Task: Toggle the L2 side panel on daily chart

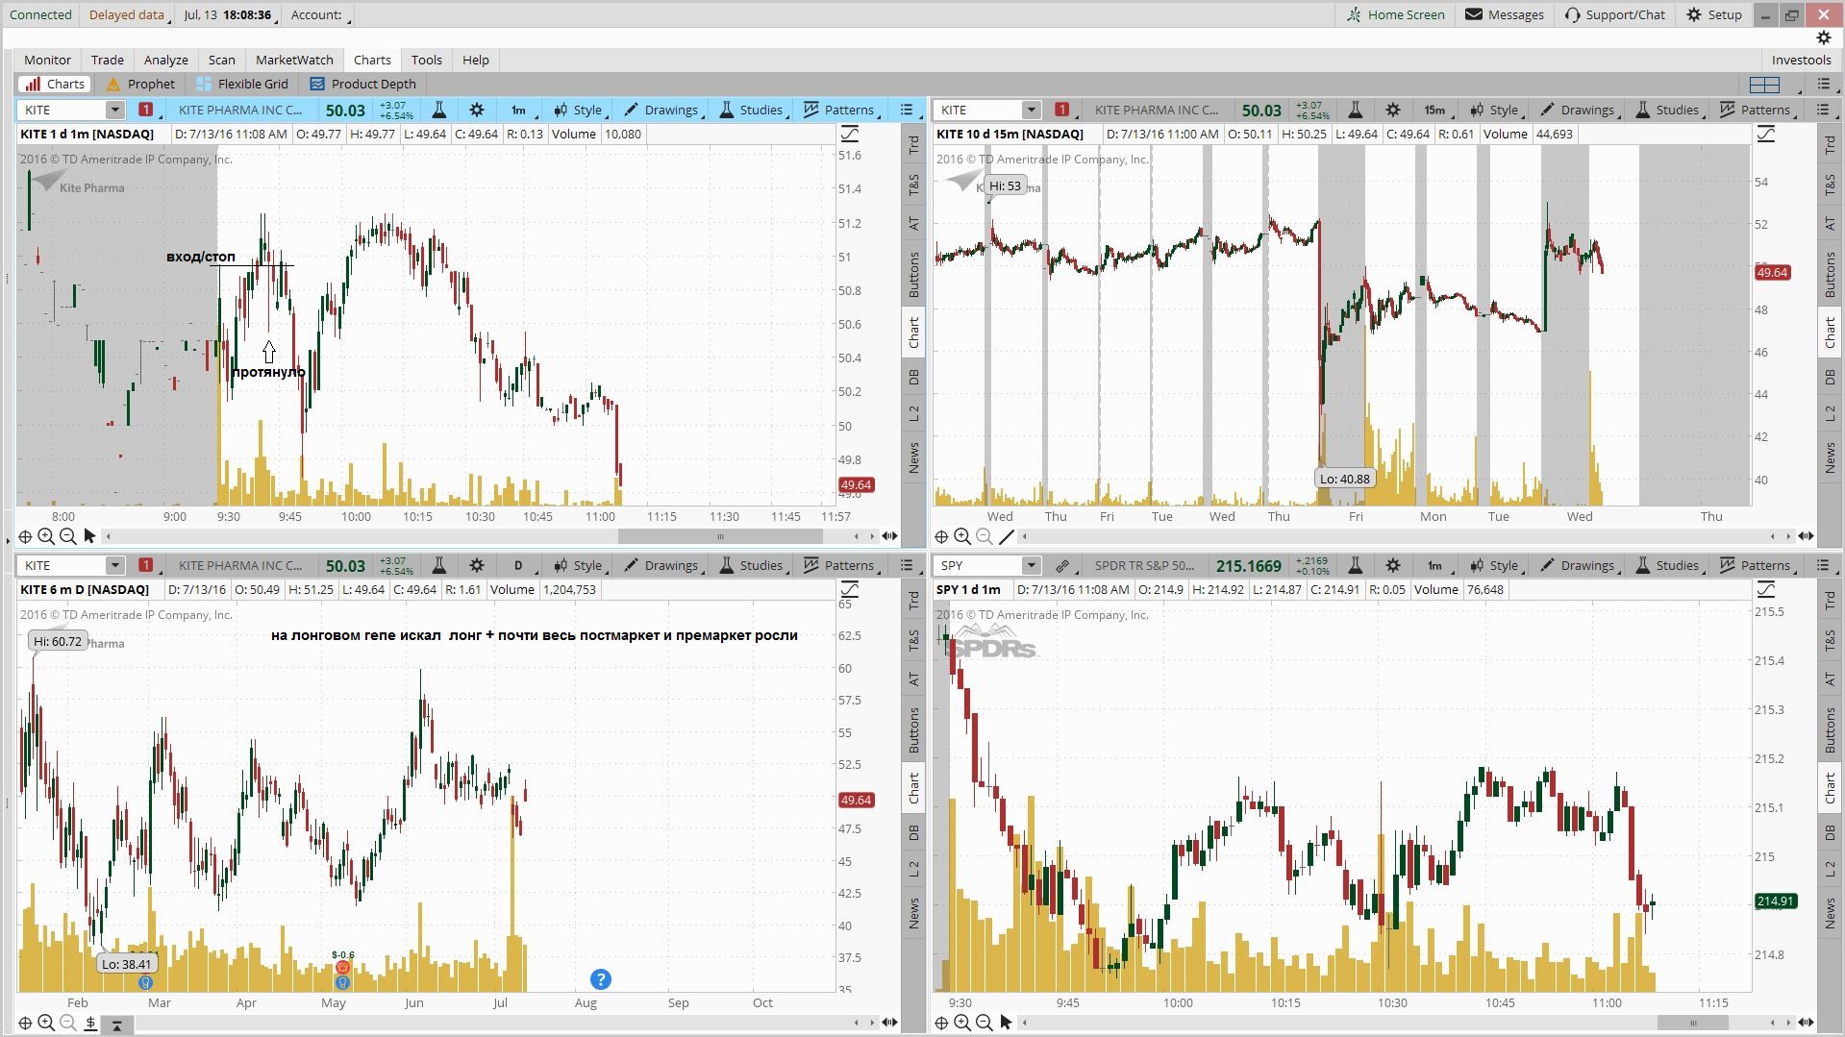Action: click(913, 869)
